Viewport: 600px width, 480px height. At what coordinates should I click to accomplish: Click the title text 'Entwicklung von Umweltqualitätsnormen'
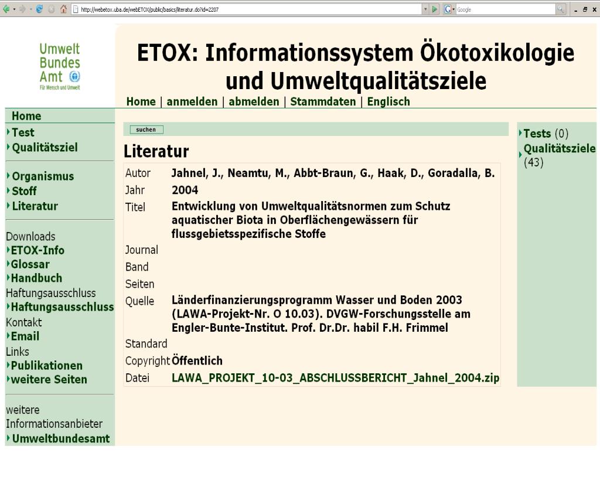[279, 206]
